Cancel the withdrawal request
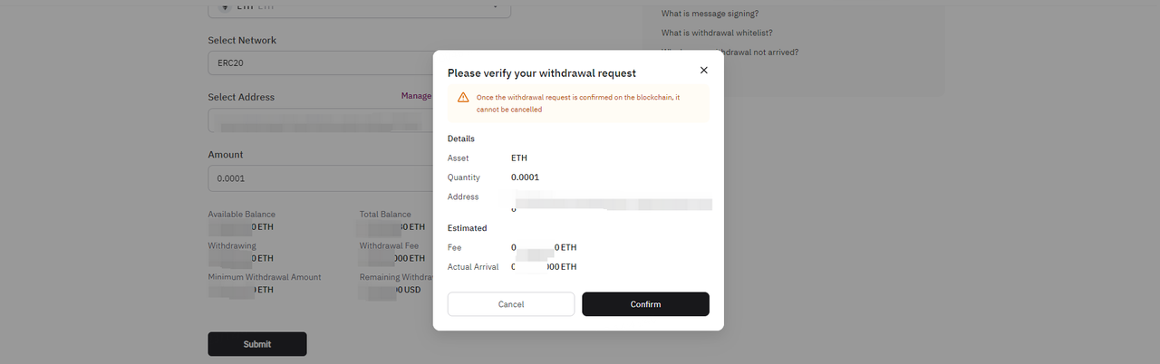The width and height of the screenshot is (1160, 364). (x=511, y=304)
